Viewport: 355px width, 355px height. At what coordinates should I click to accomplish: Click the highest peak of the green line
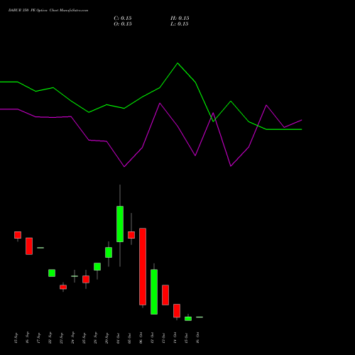(177, 63)
